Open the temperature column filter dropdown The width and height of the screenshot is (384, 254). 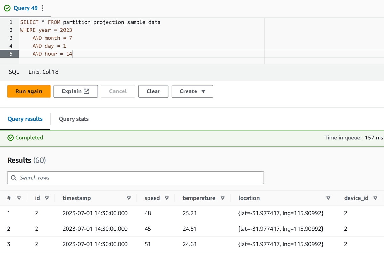[222, 198]
